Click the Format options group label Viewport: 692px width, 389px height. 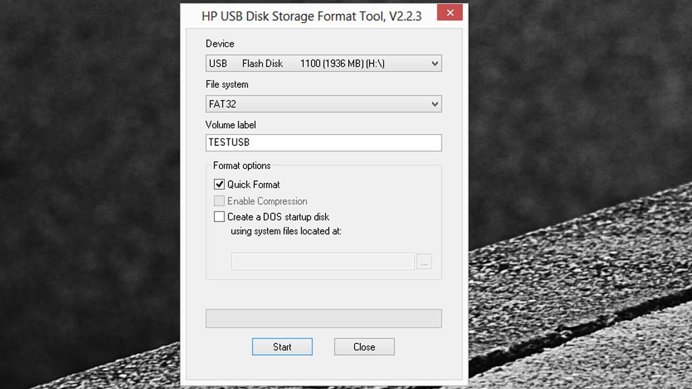(x=241, y=165)
